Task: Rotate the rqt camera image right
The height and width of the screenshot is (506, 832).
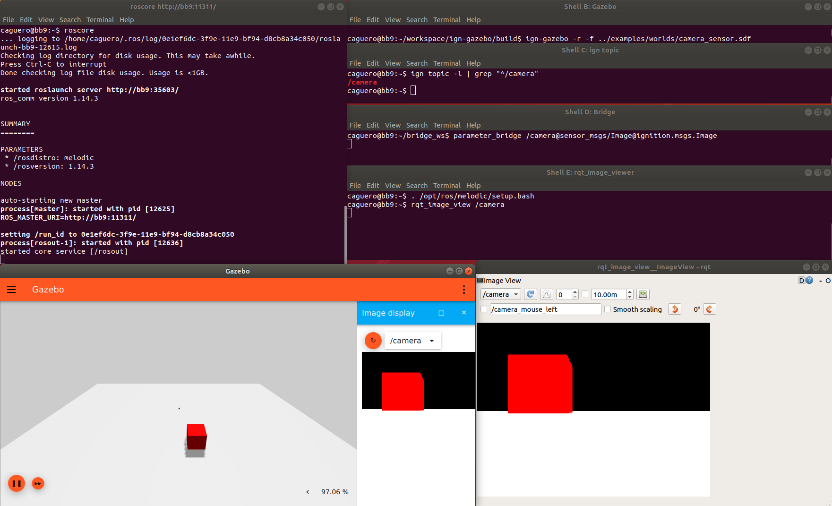Action: [x=709, y=309]
